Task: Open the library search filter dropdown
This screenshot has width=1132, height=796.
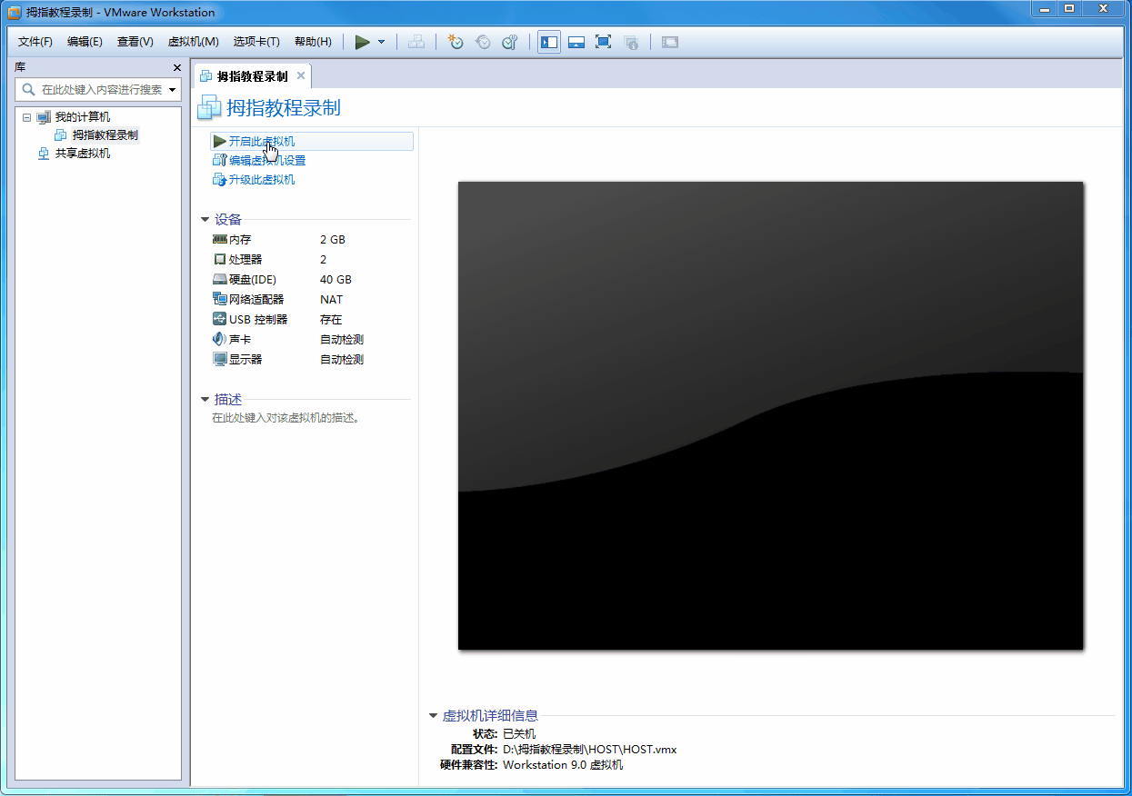Action: 172,90
